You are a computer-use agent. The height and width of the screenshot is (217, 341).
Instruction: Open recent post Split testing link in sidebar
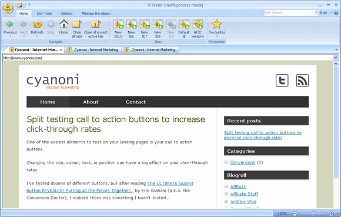coord(263,135)
